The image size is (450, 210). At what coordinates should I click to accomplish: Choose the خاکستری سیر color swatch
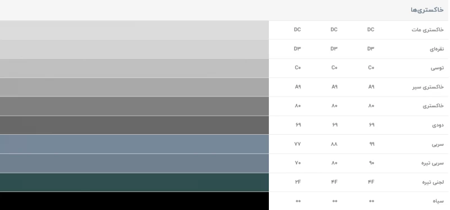click(134, 87)
